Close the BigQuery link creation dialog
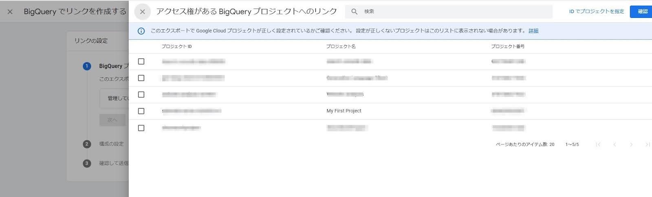Screen dimensions: 652x197 [x=10, y=12]
